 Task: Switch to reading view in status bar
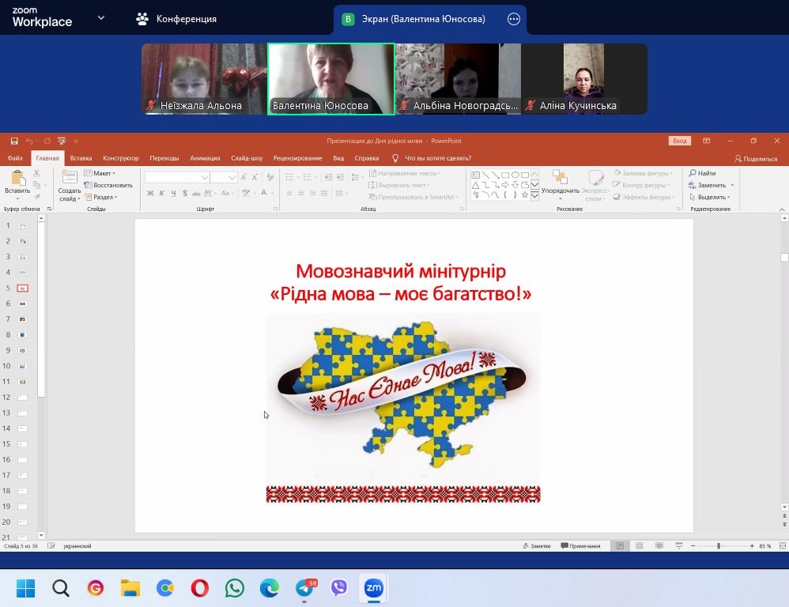click(659, 545)
